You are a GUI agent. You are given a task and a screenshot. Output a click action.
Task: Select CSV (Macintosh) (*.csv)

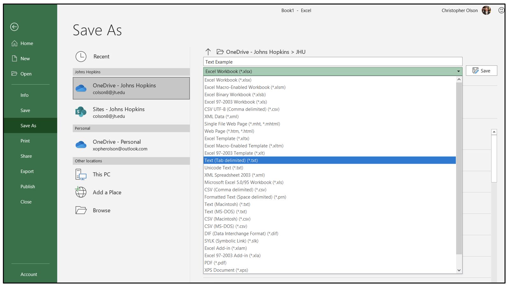(x=329, y=219)
